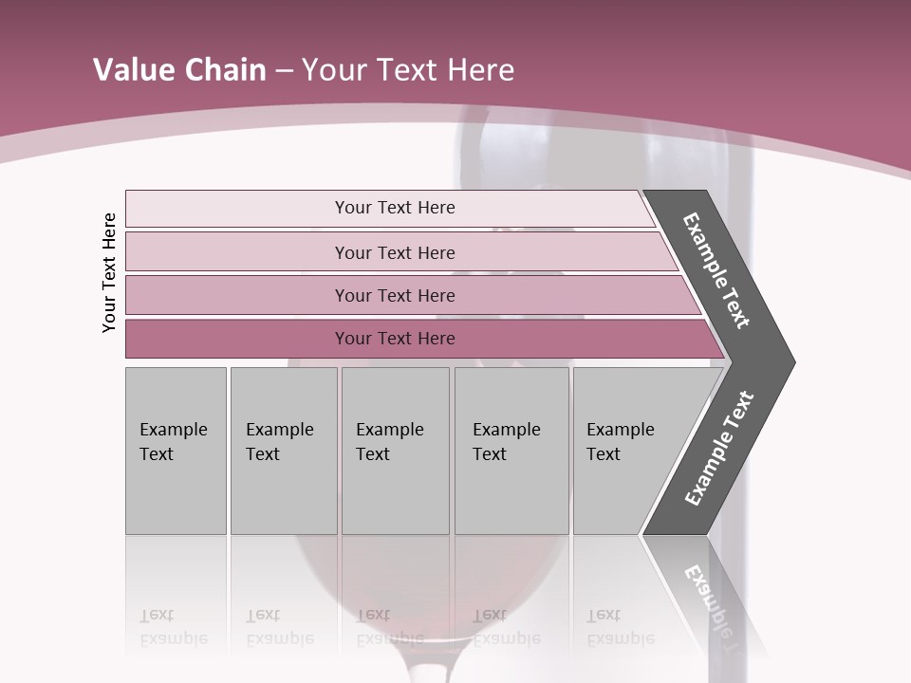
Task: Click the vertical "Your Text Here" side label
Action: [x=109, y=272]
